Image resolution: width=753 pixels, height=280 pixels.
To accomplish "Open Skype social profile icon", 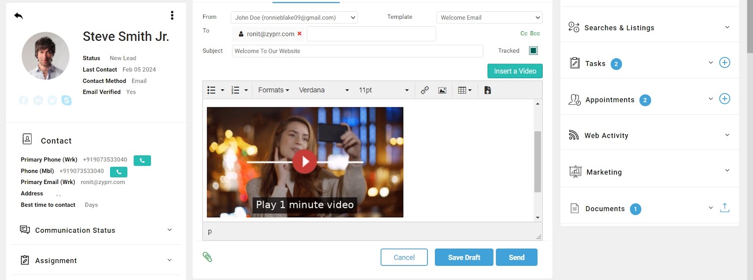I will coord(66,100).
